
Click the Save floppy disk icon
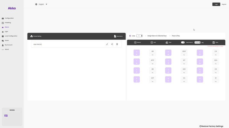point(213,42)
